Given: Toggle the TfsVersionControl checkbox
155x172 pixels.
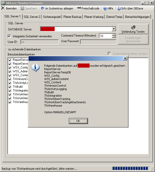Looking at the screenshot, I should (x=10, y=79).
